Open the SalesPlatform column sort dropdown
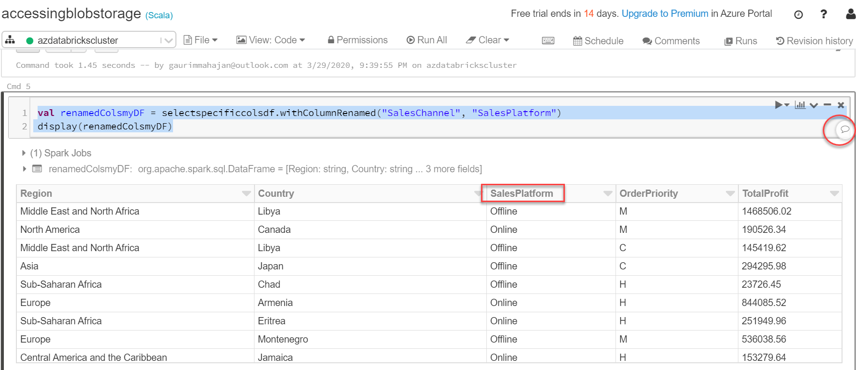This screenshot has height=370, width=856. click(x=607, y=193)
